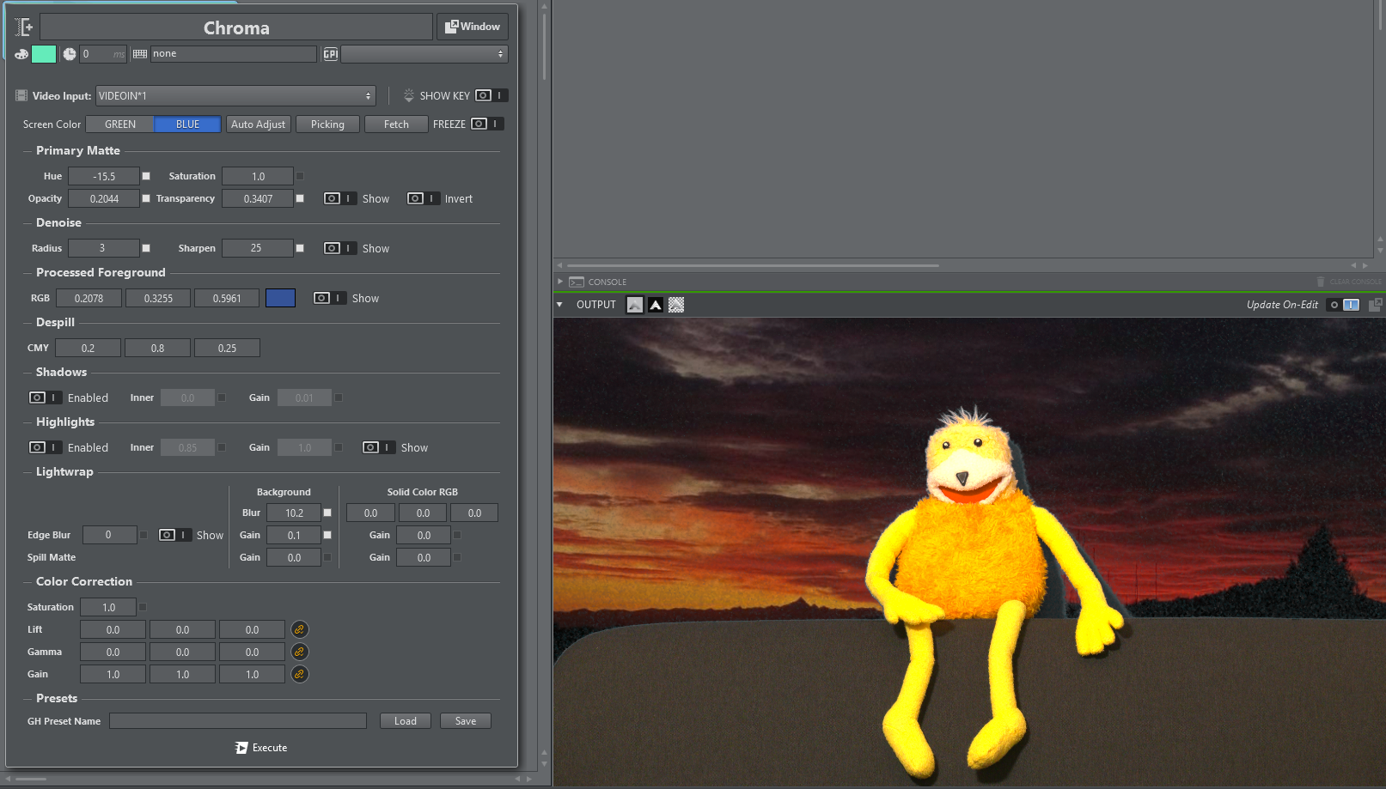Toggle the checkbox next to Opacity

point(146,198)
